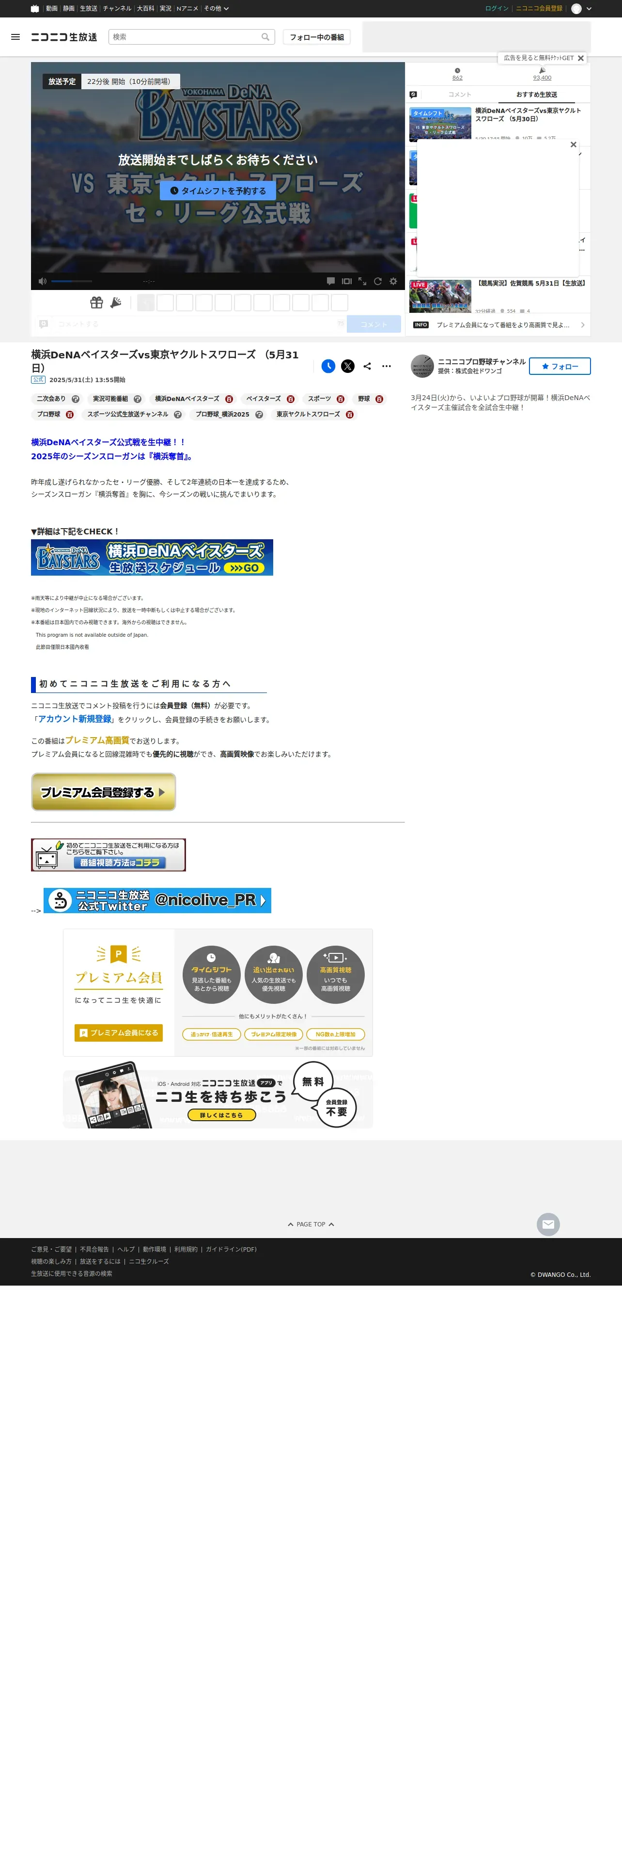Open nicolive_PR Twitter banner
This screenshot has height=1868, width=622.
coord(157,901)
